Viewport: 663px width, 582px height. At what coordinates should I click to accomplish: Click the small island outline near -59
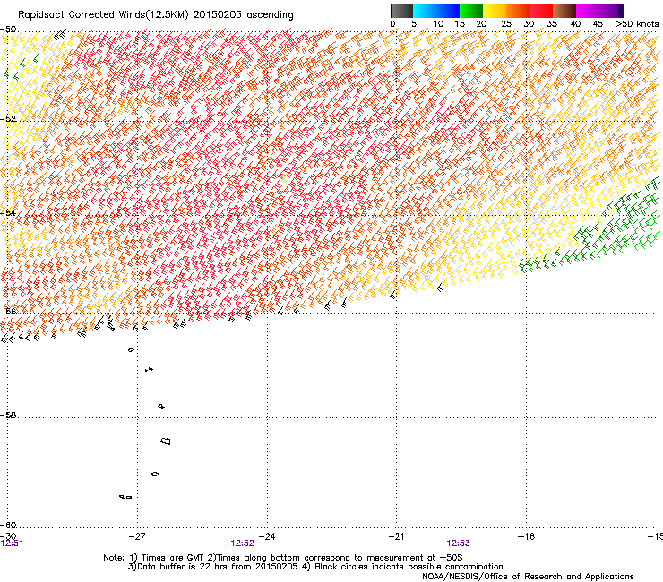tap(156, 475)
